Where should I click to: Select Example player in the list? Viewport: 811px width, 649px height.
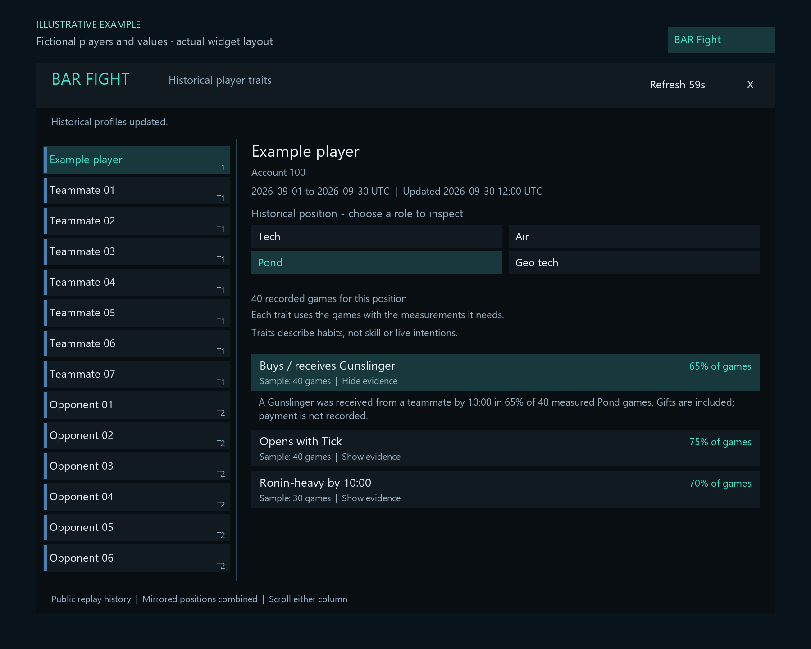137,160
